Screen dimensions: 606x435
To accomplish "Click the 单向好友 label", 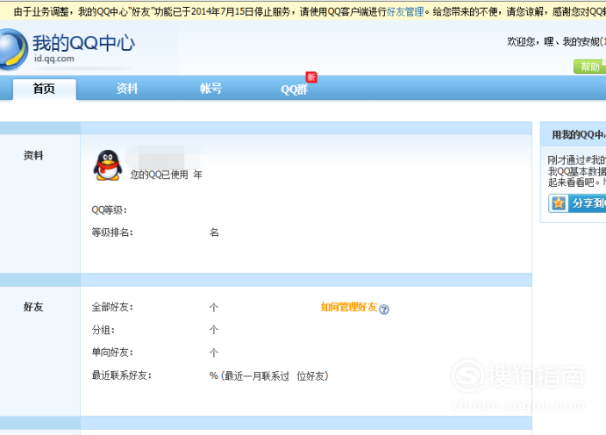I will click(112, 353).
